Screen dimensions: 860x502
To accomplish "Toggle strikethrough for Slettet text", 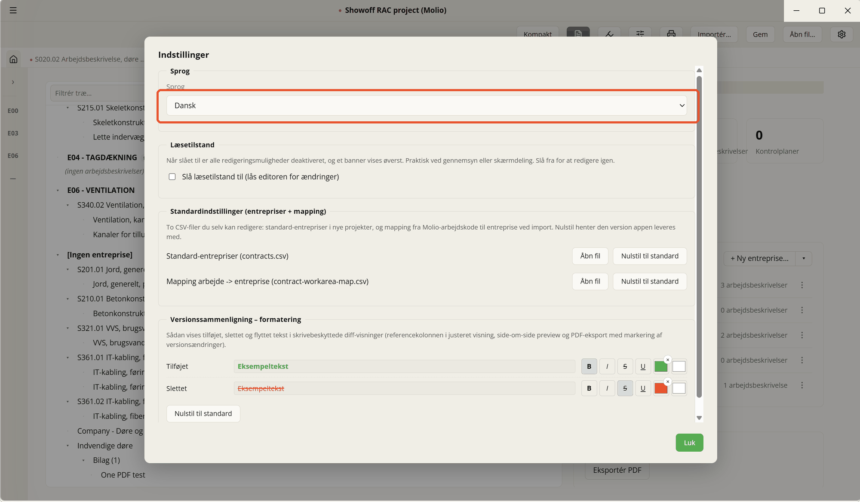I will (x=625, y=388).
